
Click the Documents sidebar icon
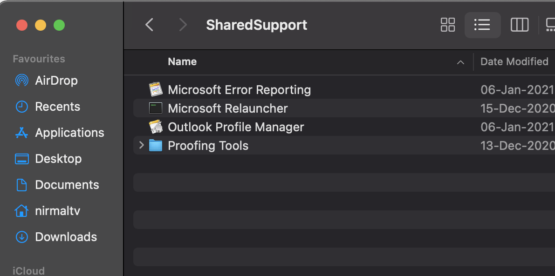(x=21, y=185)
